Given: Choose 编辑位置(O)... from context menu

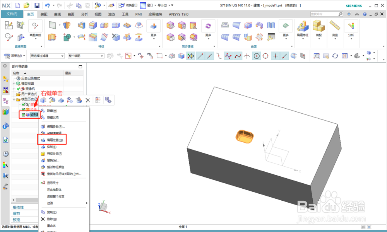Looking at the screenshot, I should [x=56, y=140].
